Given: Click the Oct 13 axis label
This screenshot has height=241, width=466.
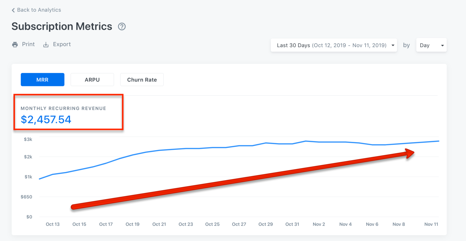Looking at the screenshot, I should click(x=53, y=224).
